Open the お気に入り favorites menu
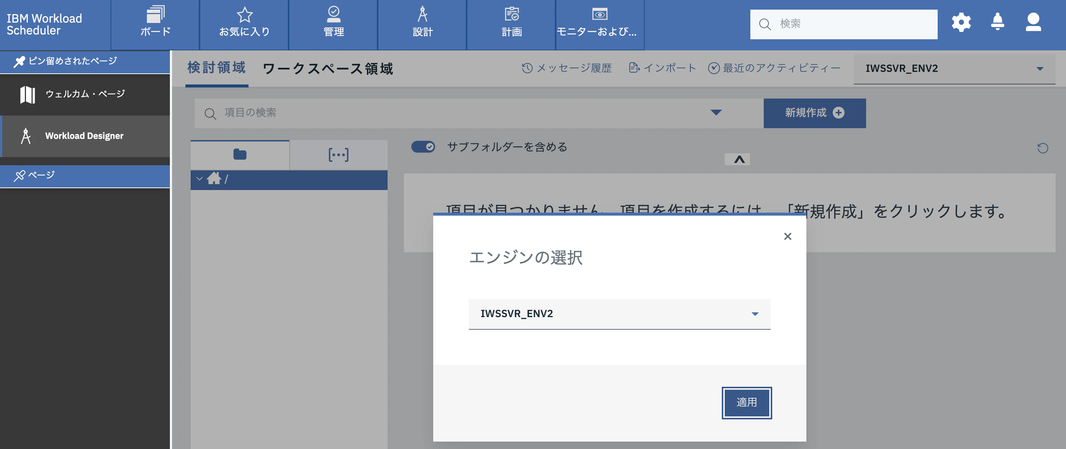The height and width of the screenshot is (449, 1066). click(x=244, y=25)
